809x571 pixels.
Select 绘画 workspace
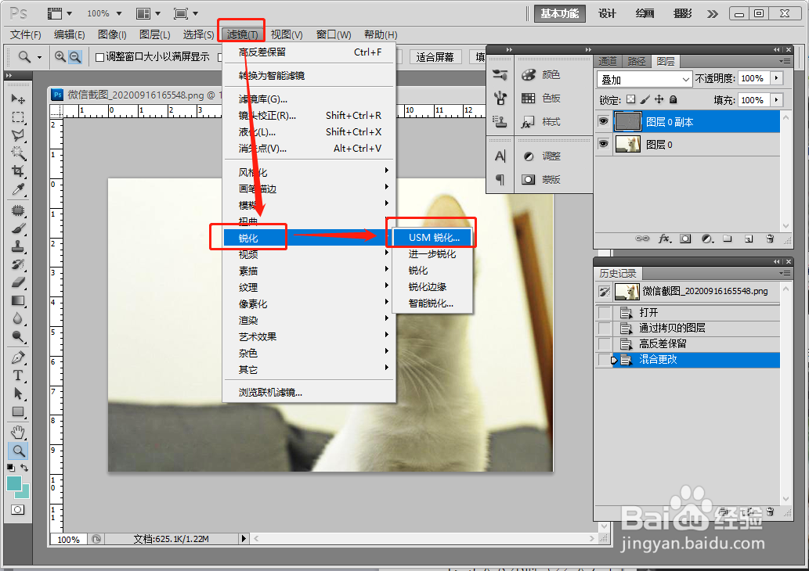[x=645, y=14]
